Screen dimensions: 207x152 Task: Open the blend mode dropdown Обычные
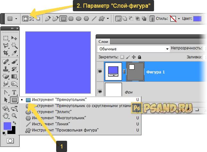coord(133,49)
